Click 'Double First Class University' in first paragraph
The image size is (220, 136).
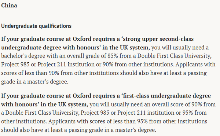(174, 56)
